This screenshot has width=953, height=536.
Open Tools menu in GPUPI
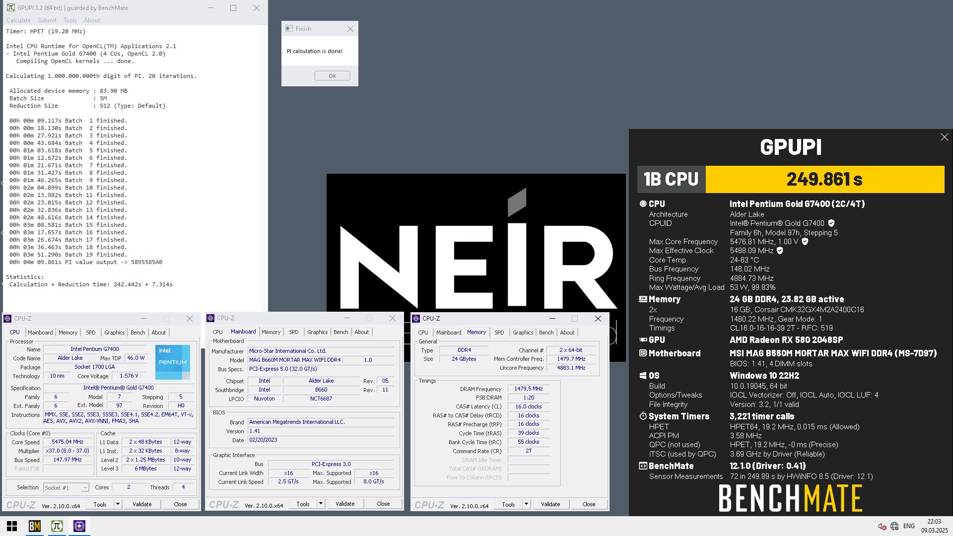coord(70,20)
